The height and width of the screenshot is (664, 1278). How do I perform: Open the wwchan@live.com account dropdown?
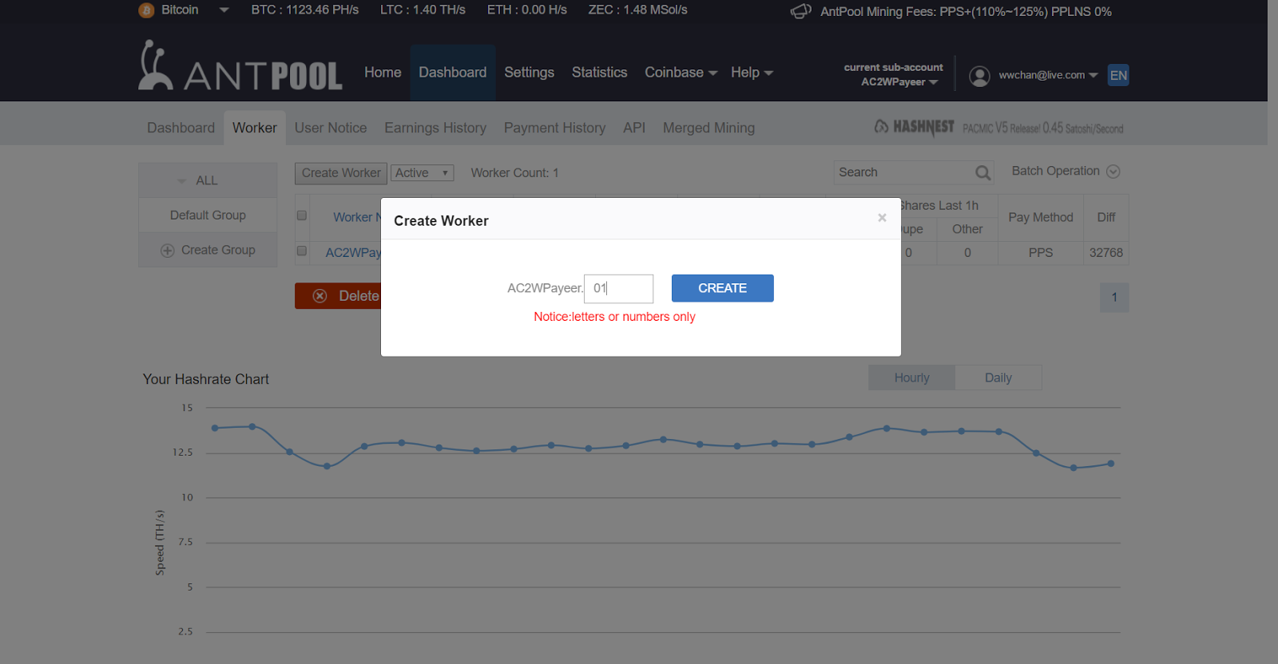tap(1047, 75)
